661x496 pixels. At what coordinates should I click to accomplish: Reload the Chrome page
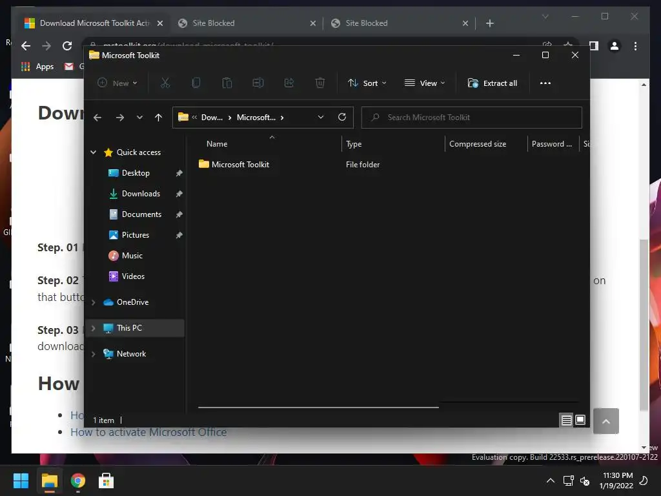[x=67, y=46]
